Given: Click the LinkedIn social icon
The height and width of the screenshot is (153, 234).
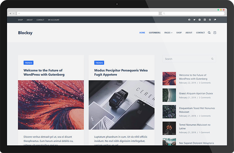Looking at the screenshot, I should [205, 20].
